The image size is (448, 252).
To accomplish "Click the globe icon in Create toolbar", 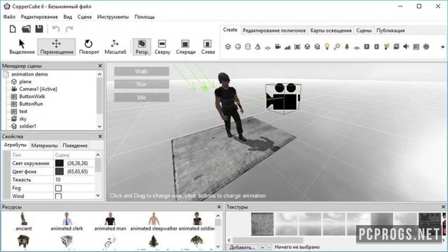I will pos(426,46).
